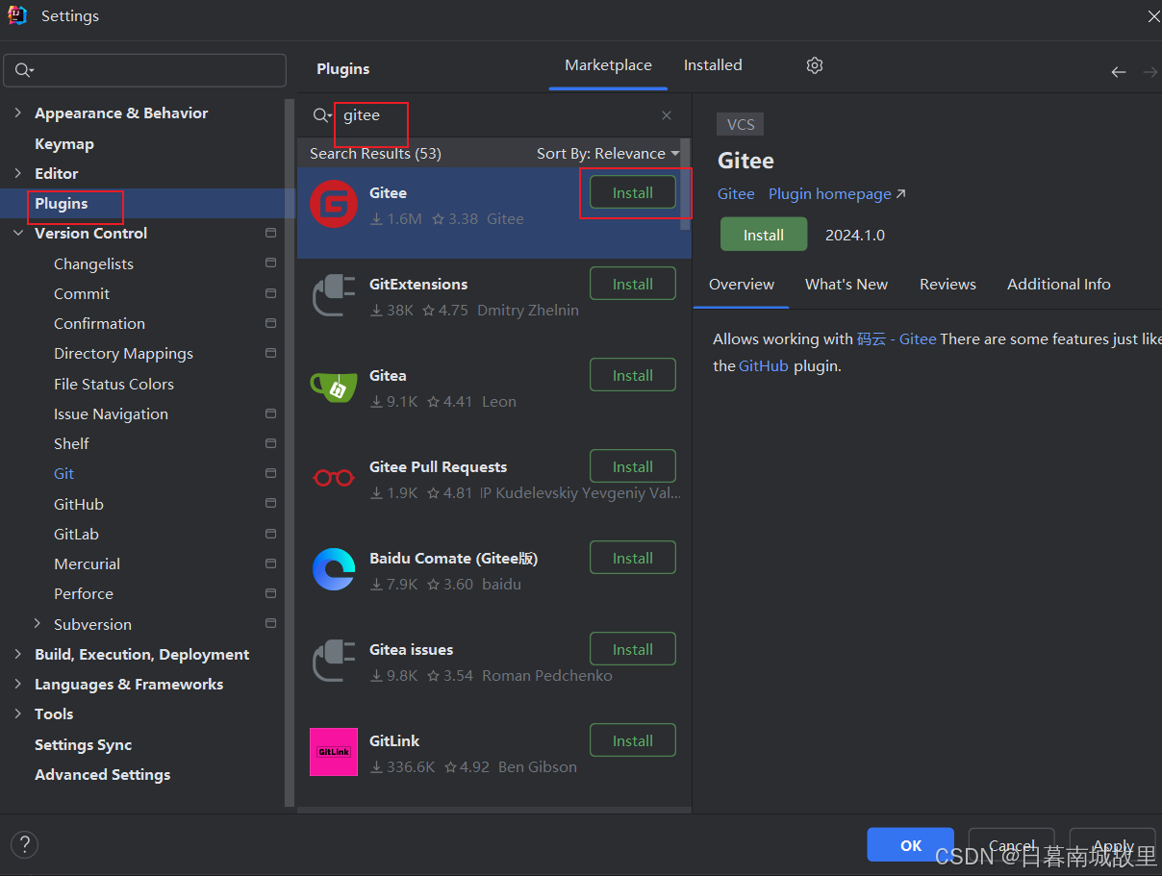Click the Gitee Pull Requests glasses icon
Image resolution: width=1162 pixels, height=876 pixels.
334,478
